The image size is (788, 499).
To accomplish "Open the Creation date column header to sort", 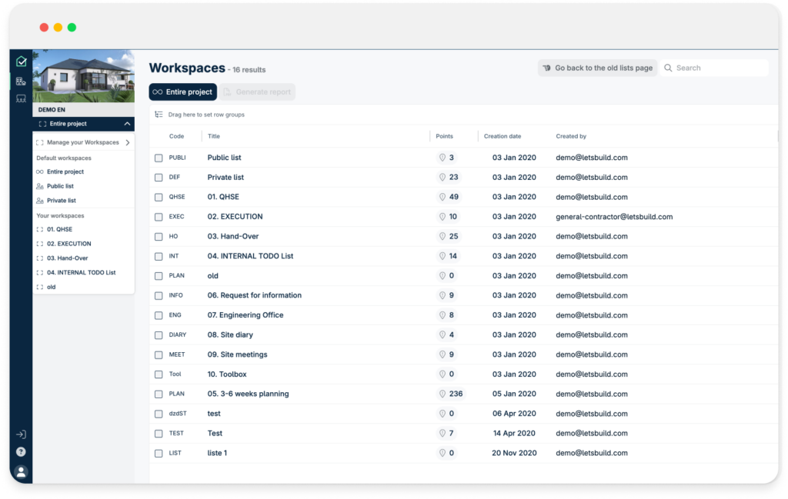I will pyautogui.click(x=504, y=136).
